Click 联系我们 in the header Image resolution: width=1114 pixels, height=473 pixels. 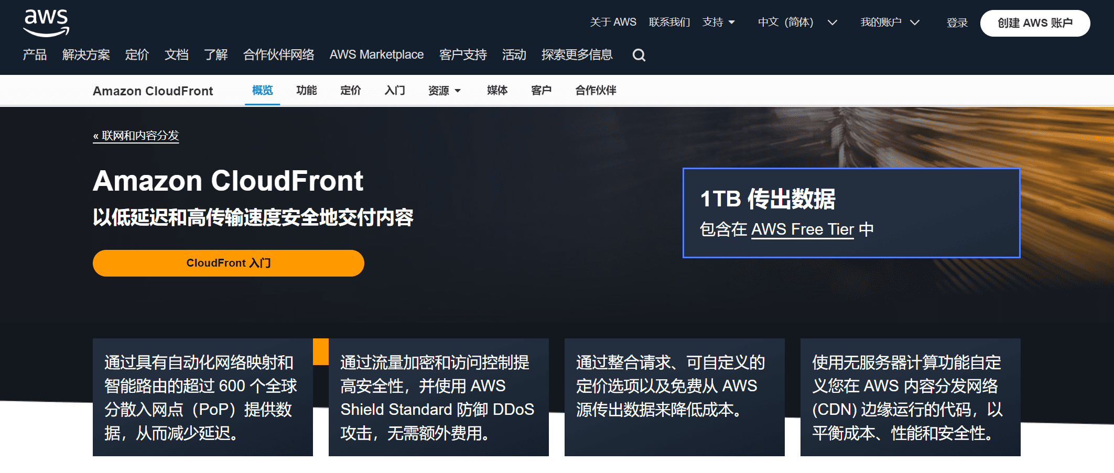669,23
